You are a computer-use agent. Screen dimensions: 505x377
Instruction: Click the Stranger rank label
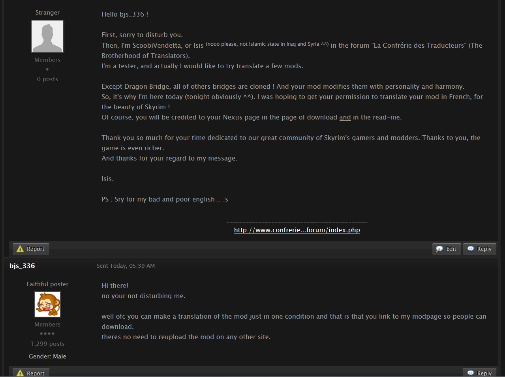[x=47, y=12]
